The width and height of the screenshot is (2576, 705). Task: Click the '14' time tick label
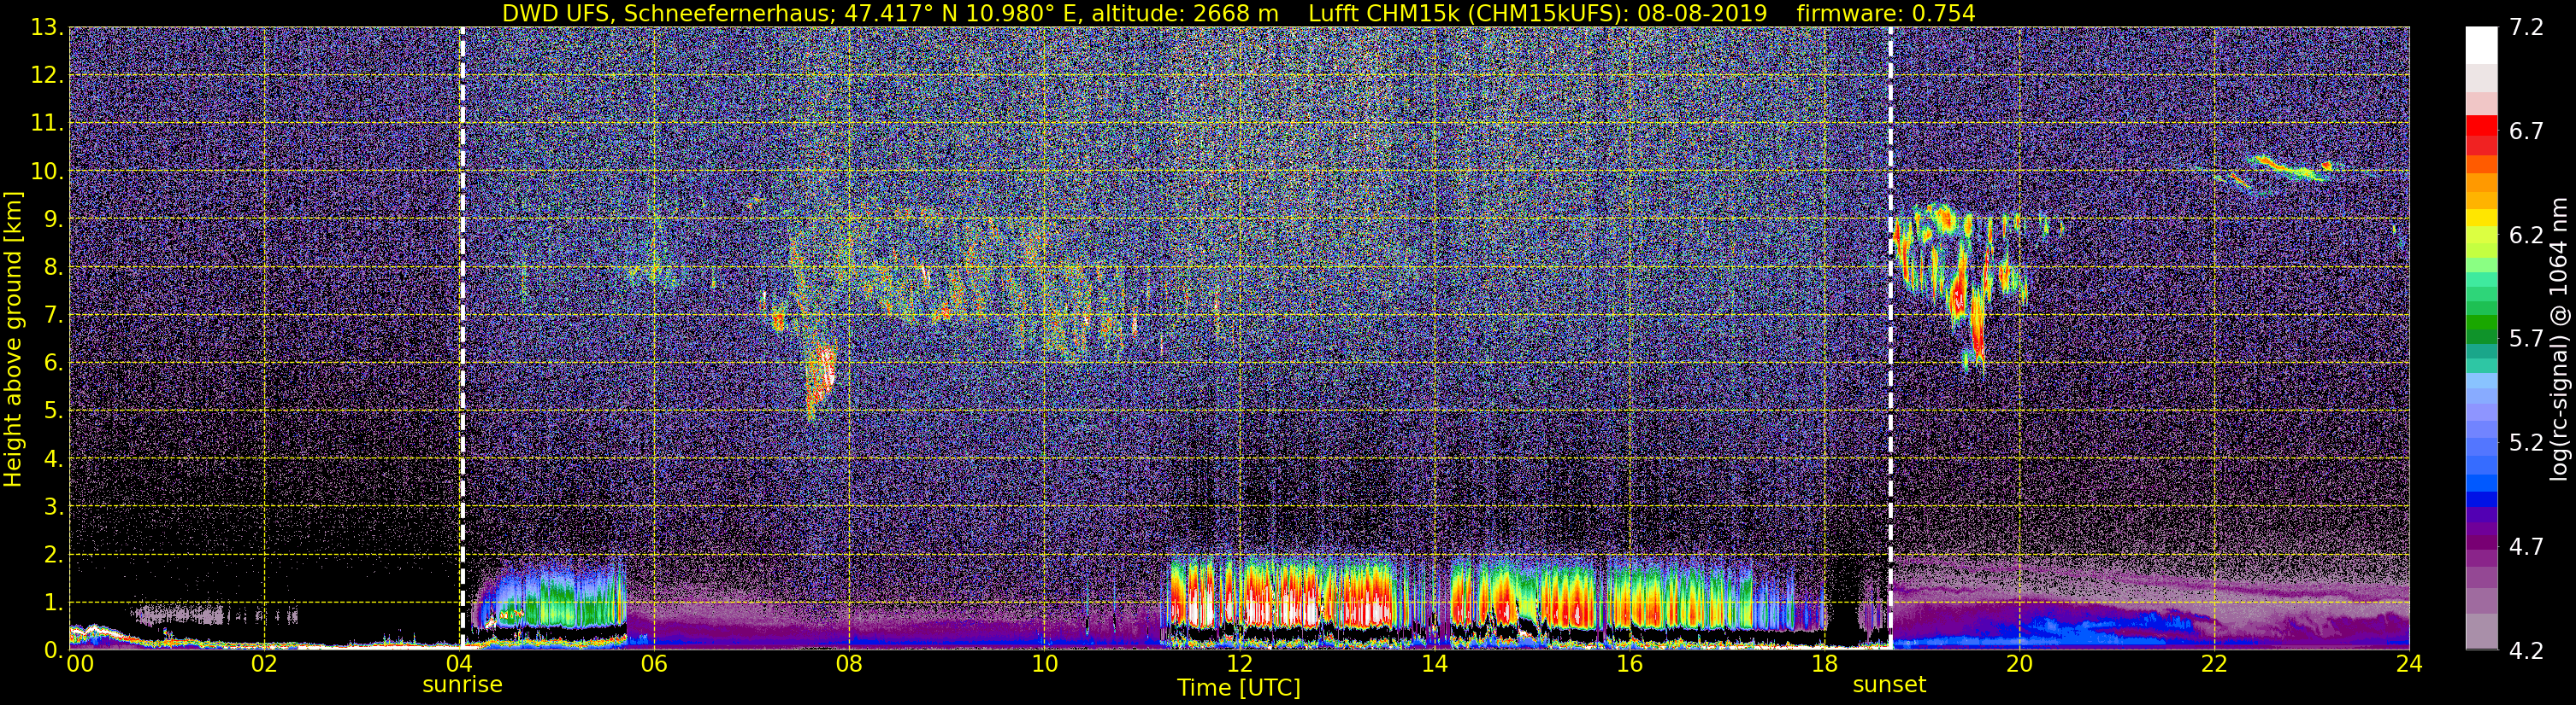coord(1434,664)
